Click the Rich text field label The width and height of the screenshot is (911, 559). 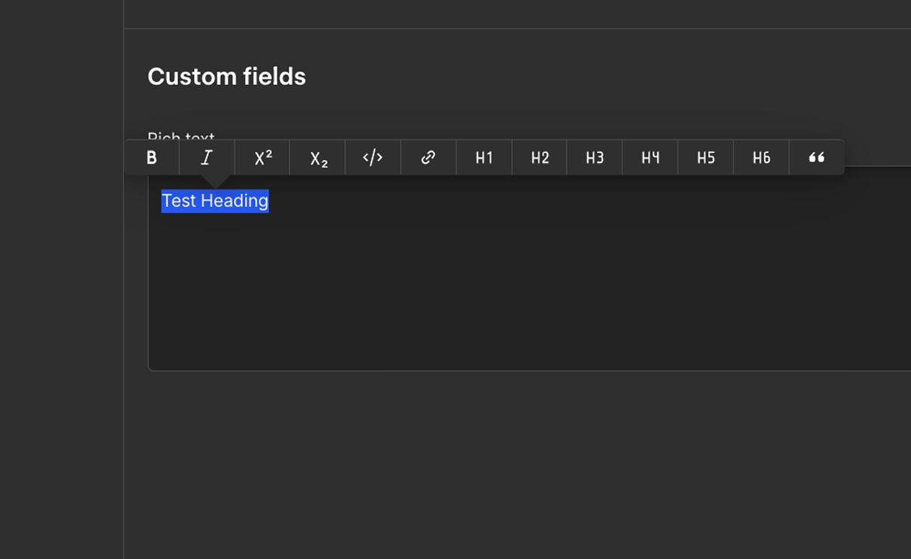(181, 135)
